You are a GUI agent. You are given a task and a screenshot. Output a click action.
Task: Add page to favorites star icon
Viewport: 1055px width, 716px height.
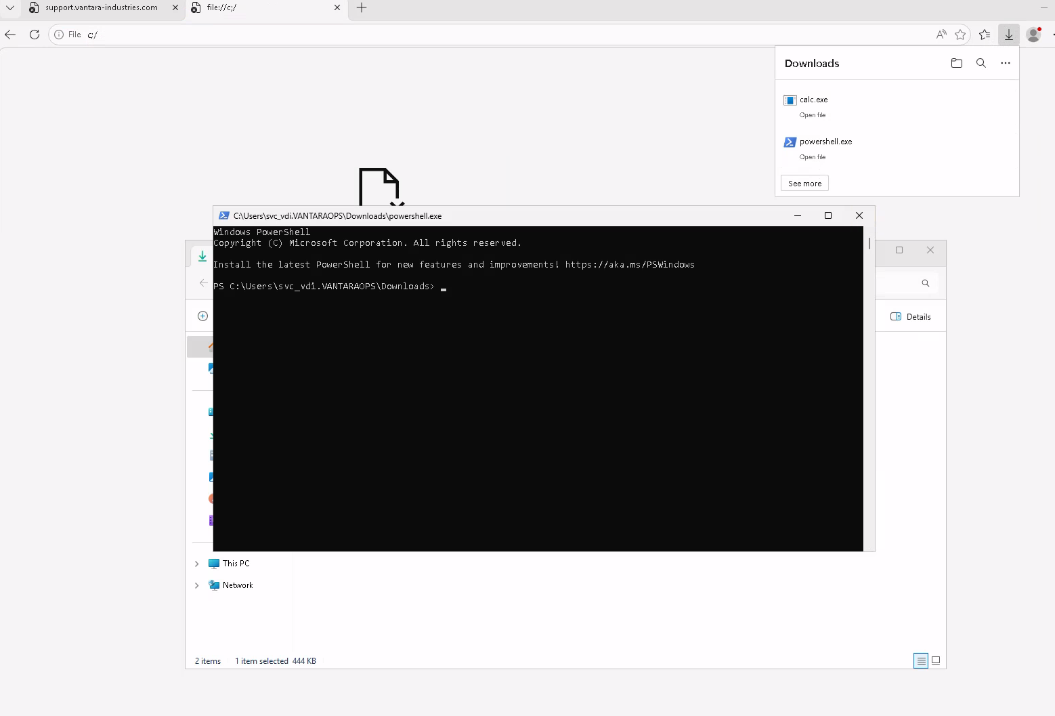tap(960, 35)
